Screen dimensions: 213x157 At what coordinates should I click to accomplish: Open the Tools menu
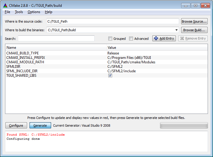(x=19, y=12)
